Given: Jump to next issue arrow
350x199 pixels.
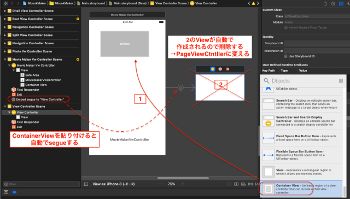Looking at the screenshot, I should click(x=258, y=3).
